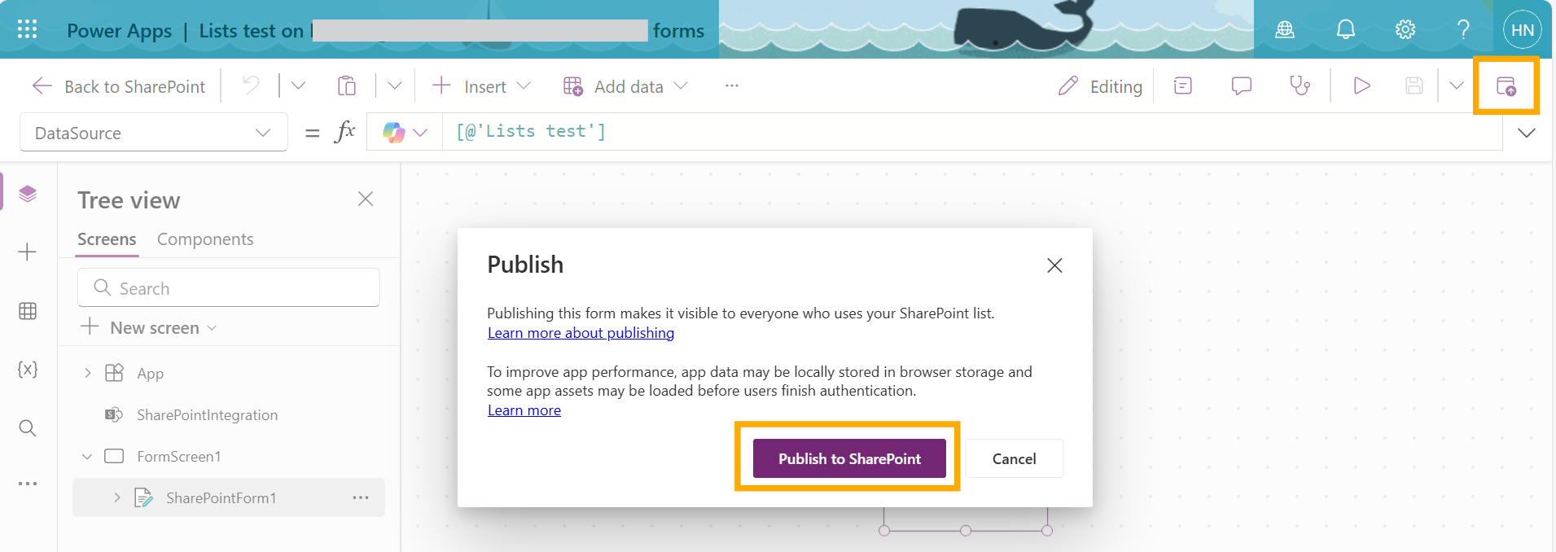
Task: Click the Undo icon
Action: click(x=251, y=85)
